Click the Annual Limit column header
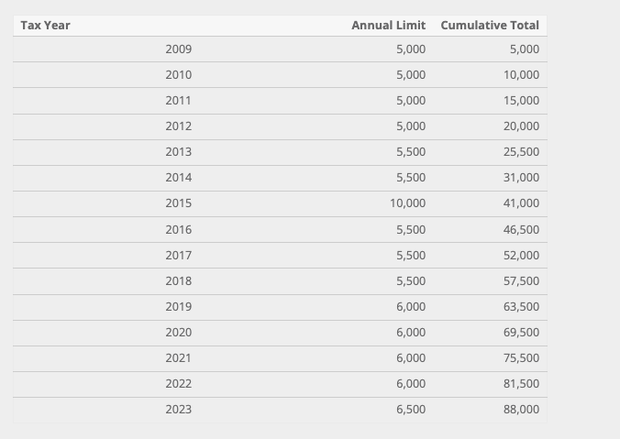The image size is (620, 439). [x=388, y=25]
